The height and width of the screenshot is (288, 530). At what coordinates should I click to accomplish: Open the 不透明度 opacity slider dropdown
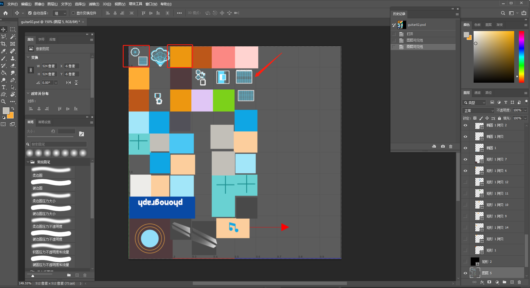pyautogui.click(x=526, y=110)
